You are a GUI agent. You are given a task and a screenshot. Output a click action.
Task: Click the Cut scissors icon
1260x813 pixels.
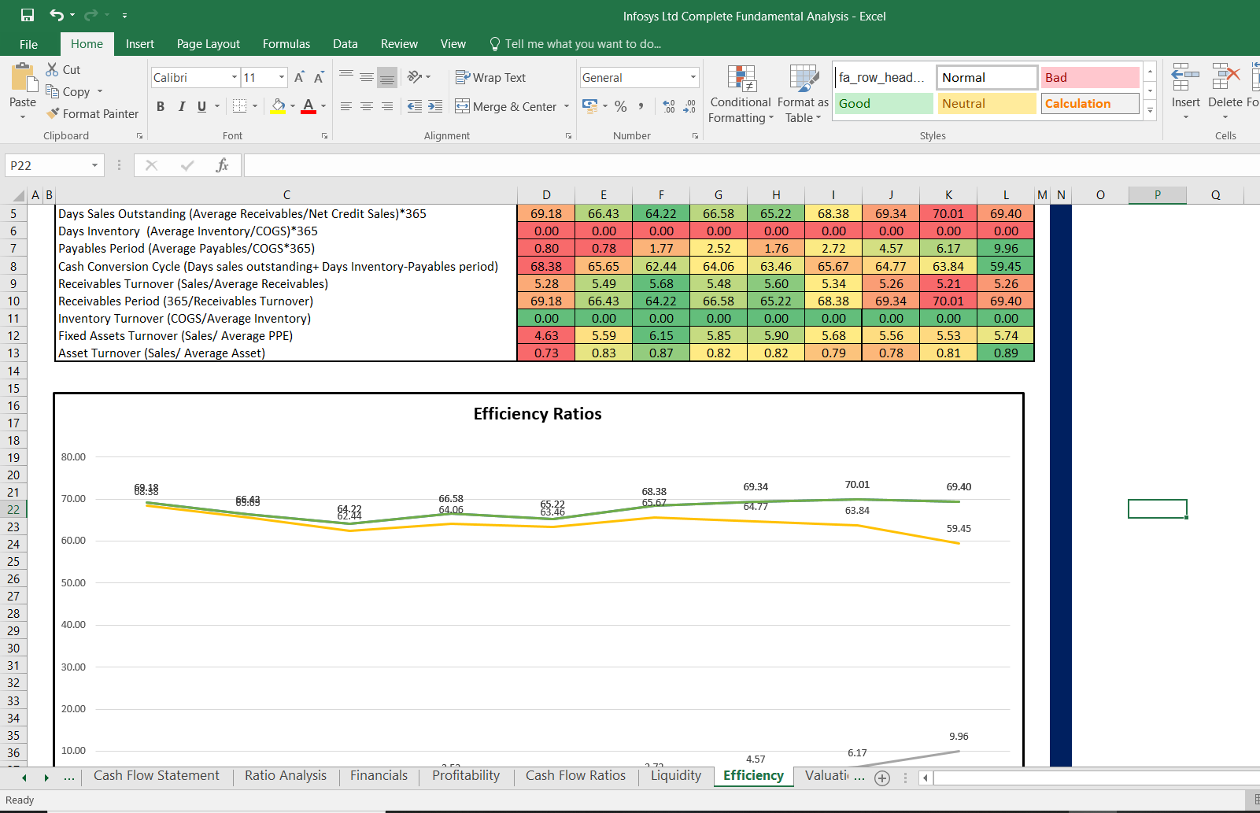[x=52, y=69]
